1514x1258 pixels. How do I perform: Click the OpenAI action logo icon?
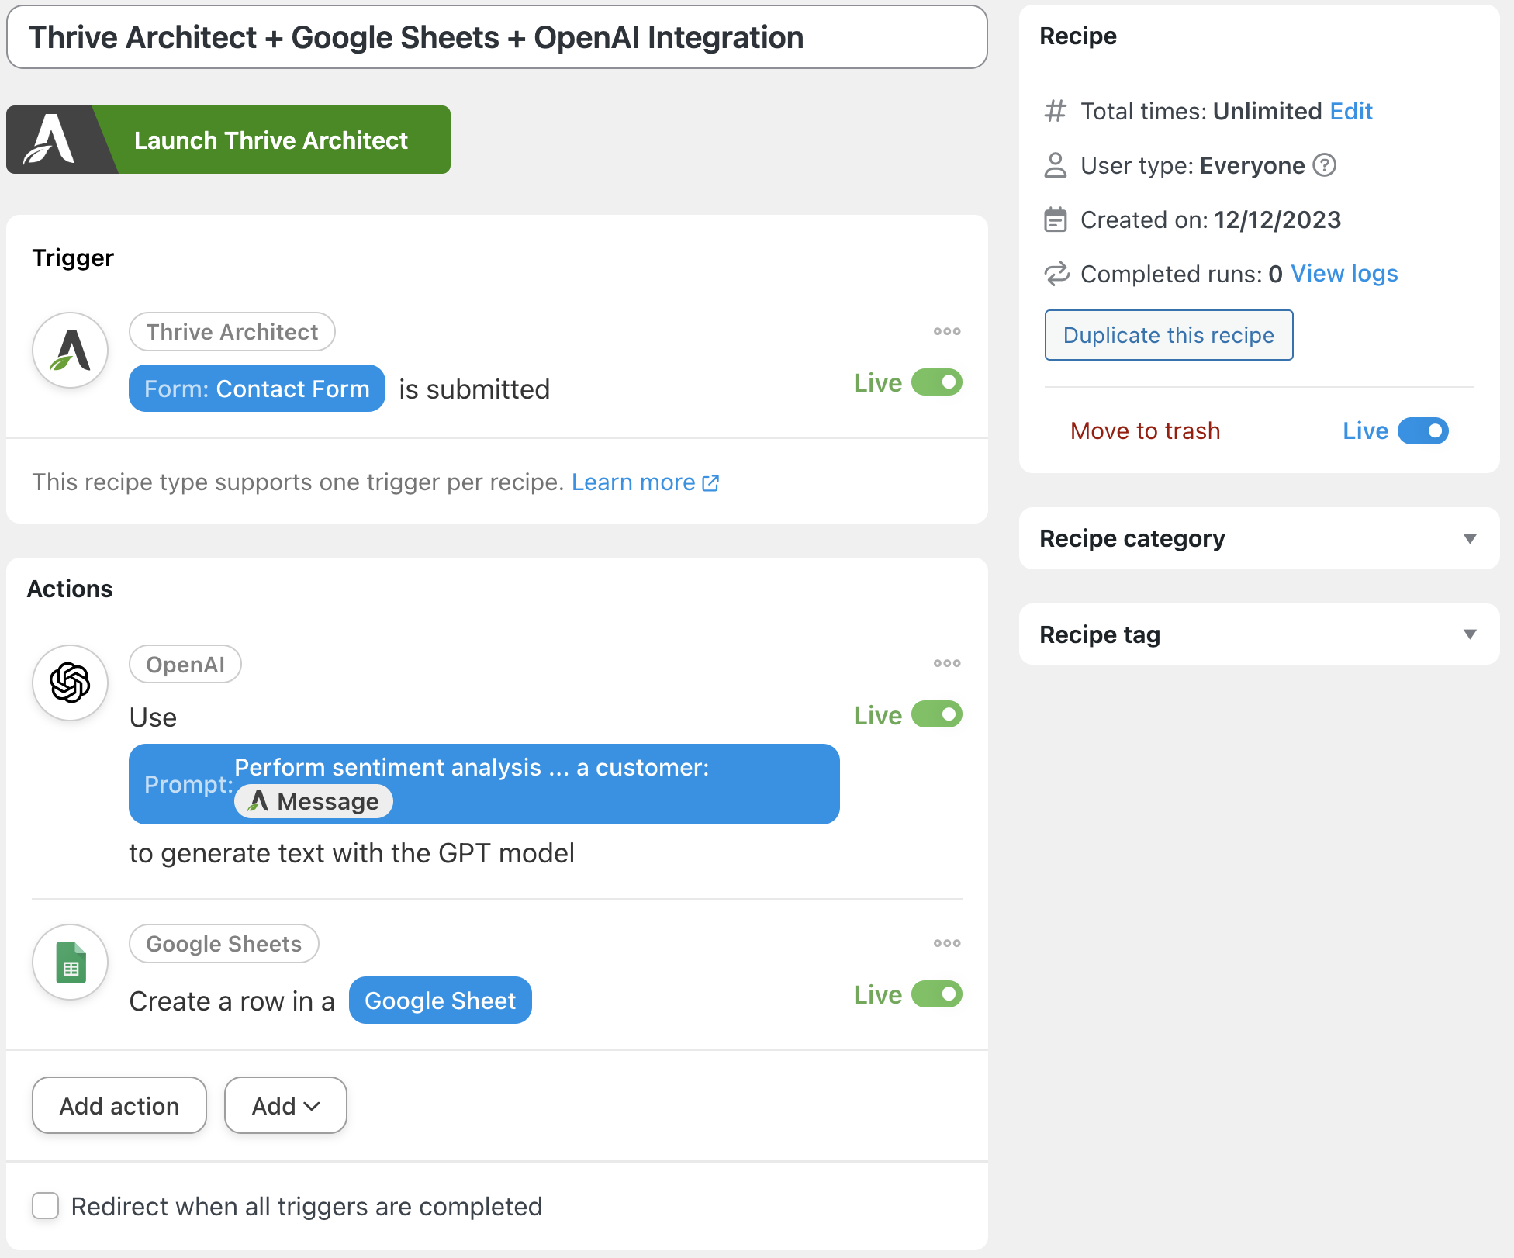click(70, 683)
